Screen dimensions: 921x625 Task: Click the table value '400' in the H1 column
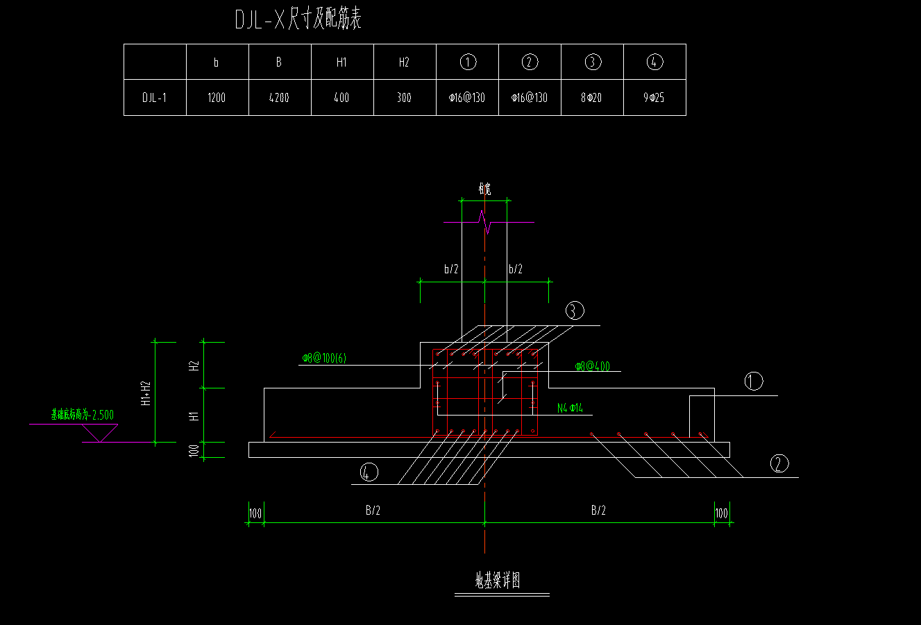[341, 98]
